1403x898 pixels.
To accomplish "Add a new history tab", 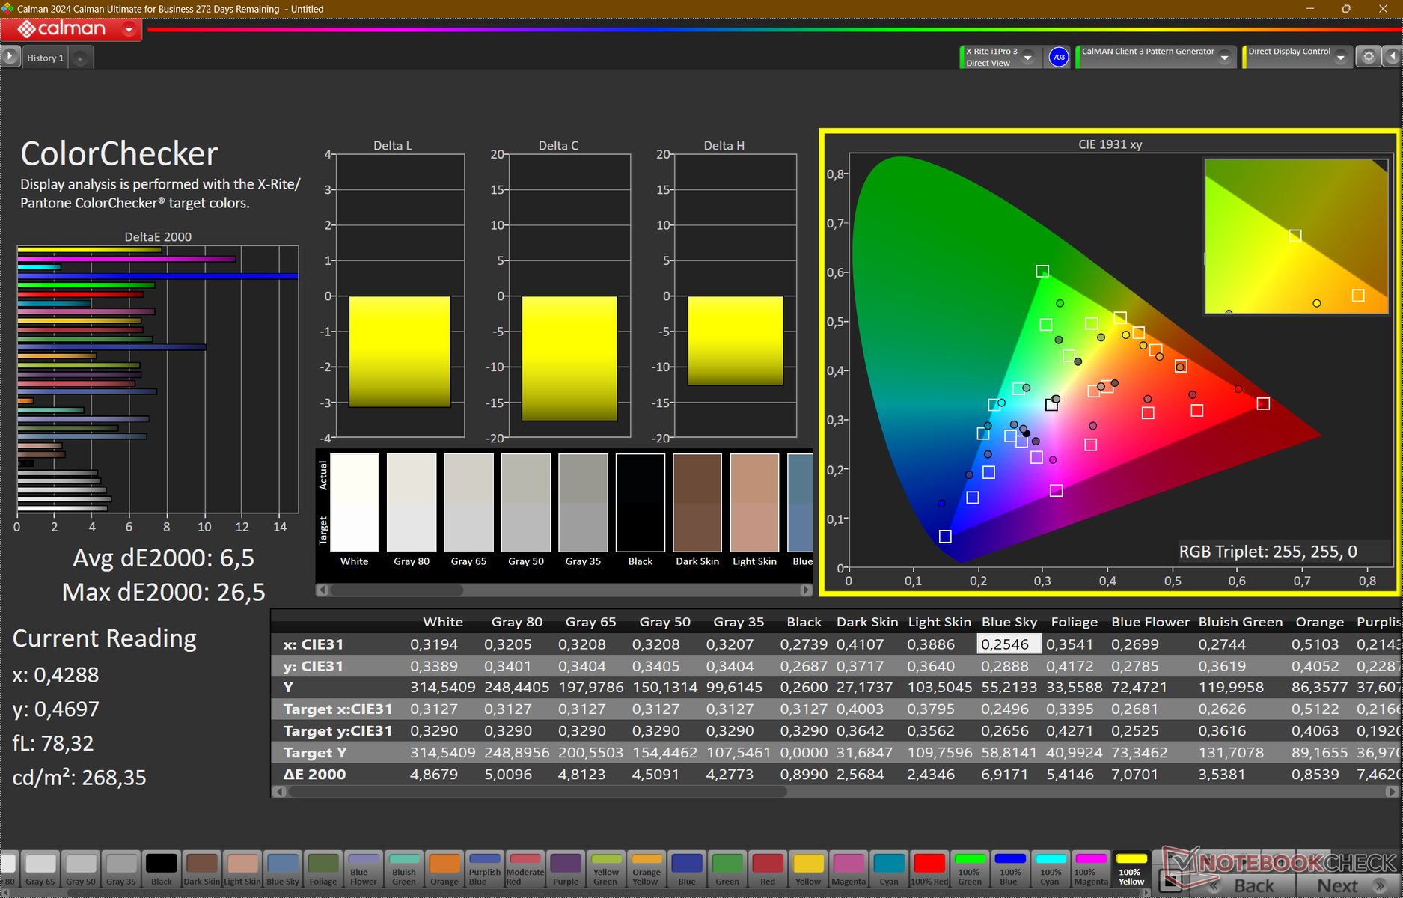I will point(80,58).
